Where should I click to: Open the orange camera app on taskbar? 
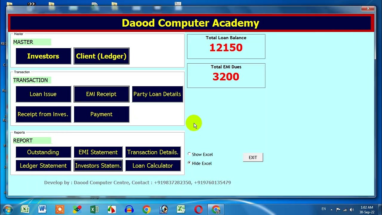click(60, 209)
